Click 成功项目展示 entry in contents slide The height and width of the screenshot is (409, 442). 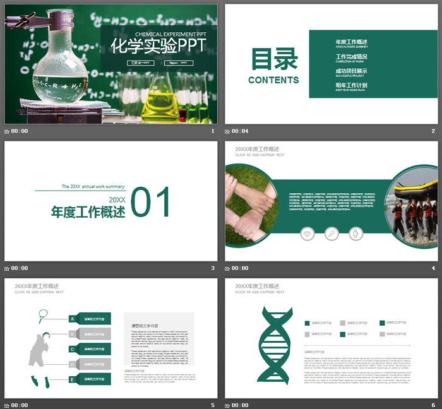tap(352, 71)
